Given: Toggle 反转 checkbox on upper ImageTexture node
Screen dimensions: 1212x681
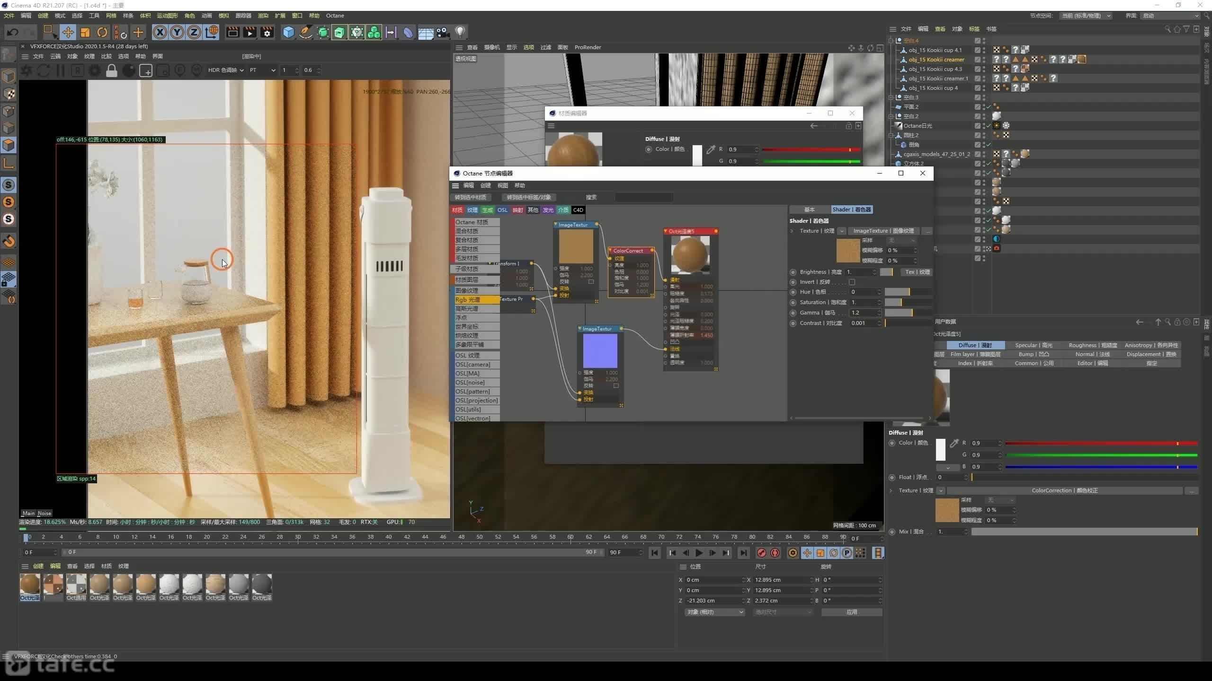Looking at the screenshot, I should [591, 281].
